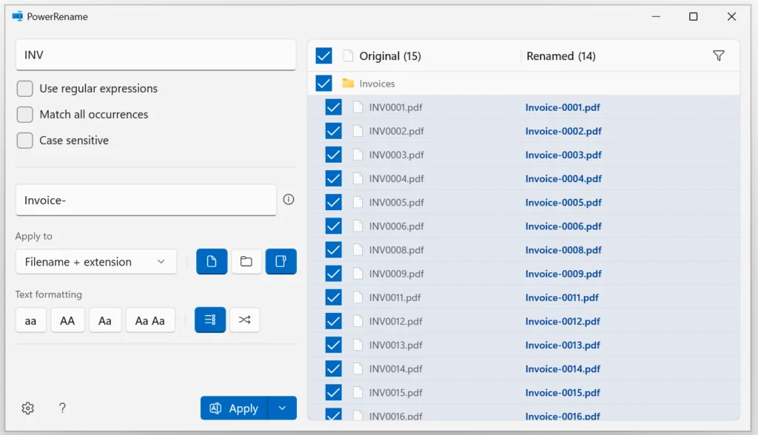Uncheck the INV0013.pdf checkbox
The image size is (758, 435).
pyautogui.click(x=334, y=345)
